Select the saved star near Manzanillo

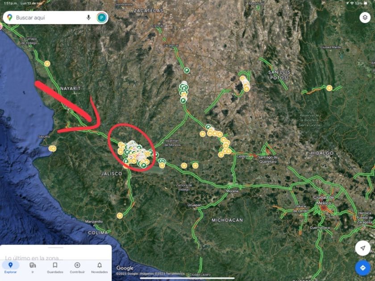(x=120, y=216)
